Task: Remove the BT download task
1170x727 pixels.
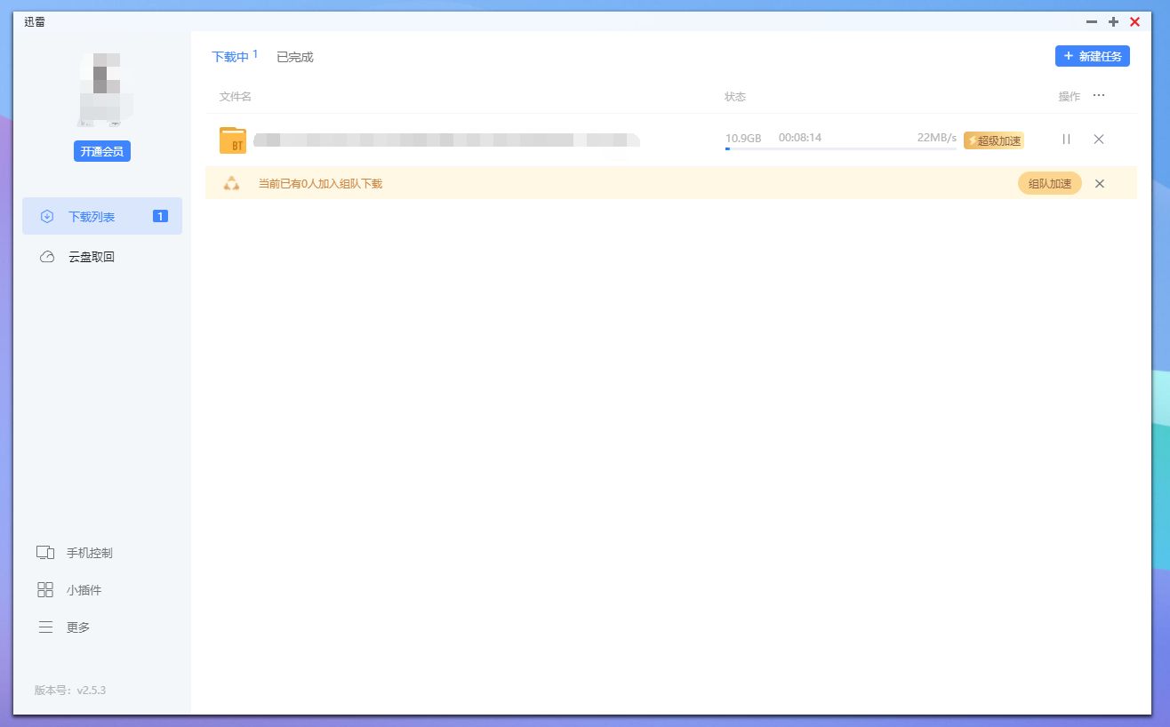Action: [x=1099, y=140]
